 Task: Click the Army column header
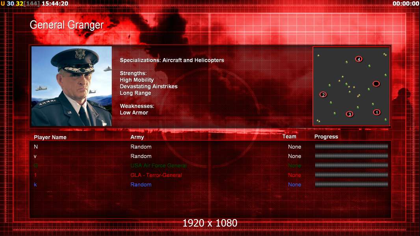(137, 137)
